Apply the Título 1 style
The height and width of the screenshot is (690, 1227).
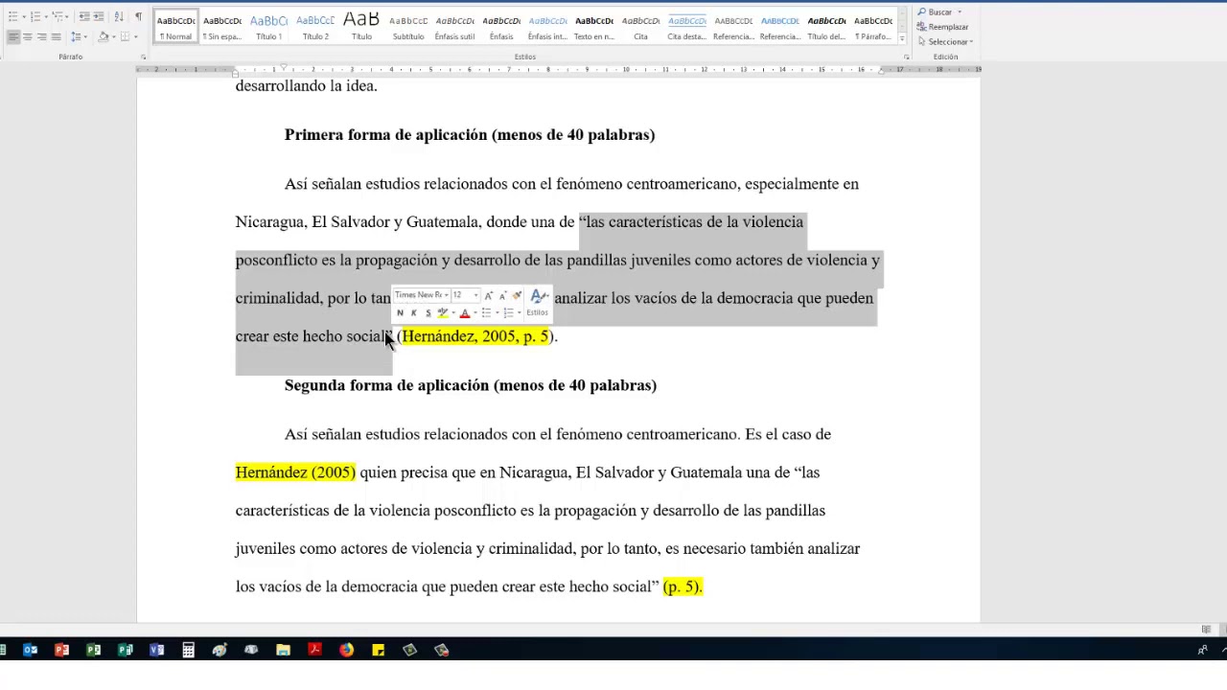tap(268, 28)
